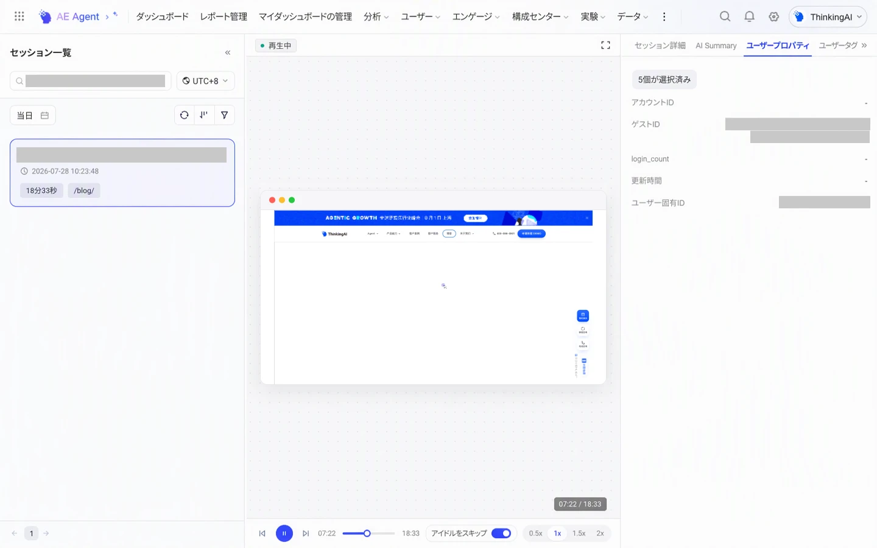Image resolution: width=877 pixels, height=548 pixels.
Task: Expand the 実験 menu
Action: 593,16
